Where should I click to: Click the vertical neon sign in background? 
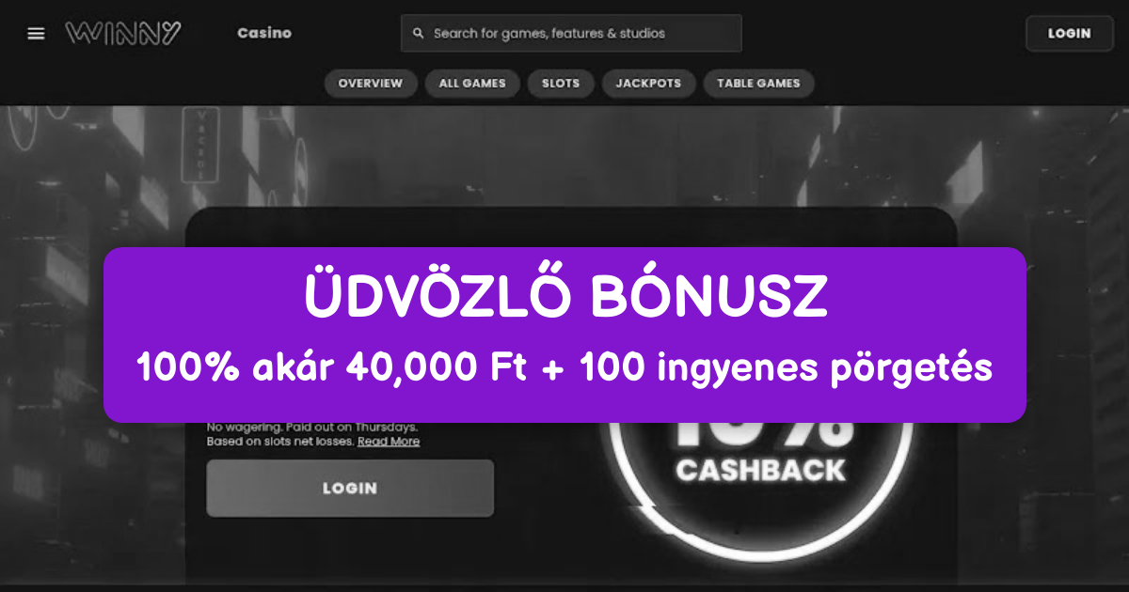coord(200,144)
